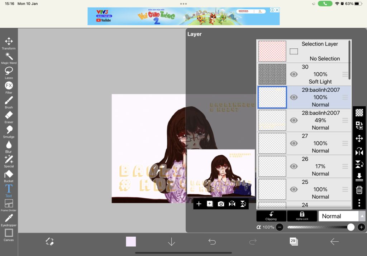Toggle visibility of layer 29:baolinh2007
This screenshot has height=256, width=367.
click(294, 97)
